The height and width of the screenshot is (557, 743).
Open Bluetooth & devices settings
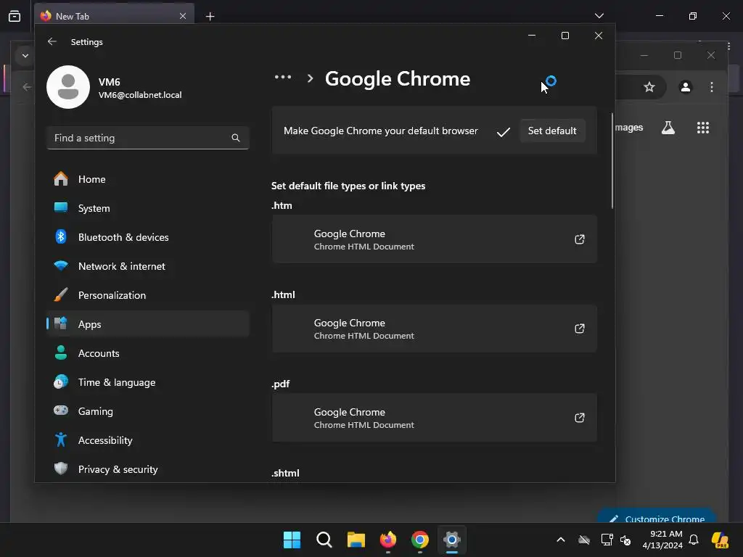[x=148, y=237]
